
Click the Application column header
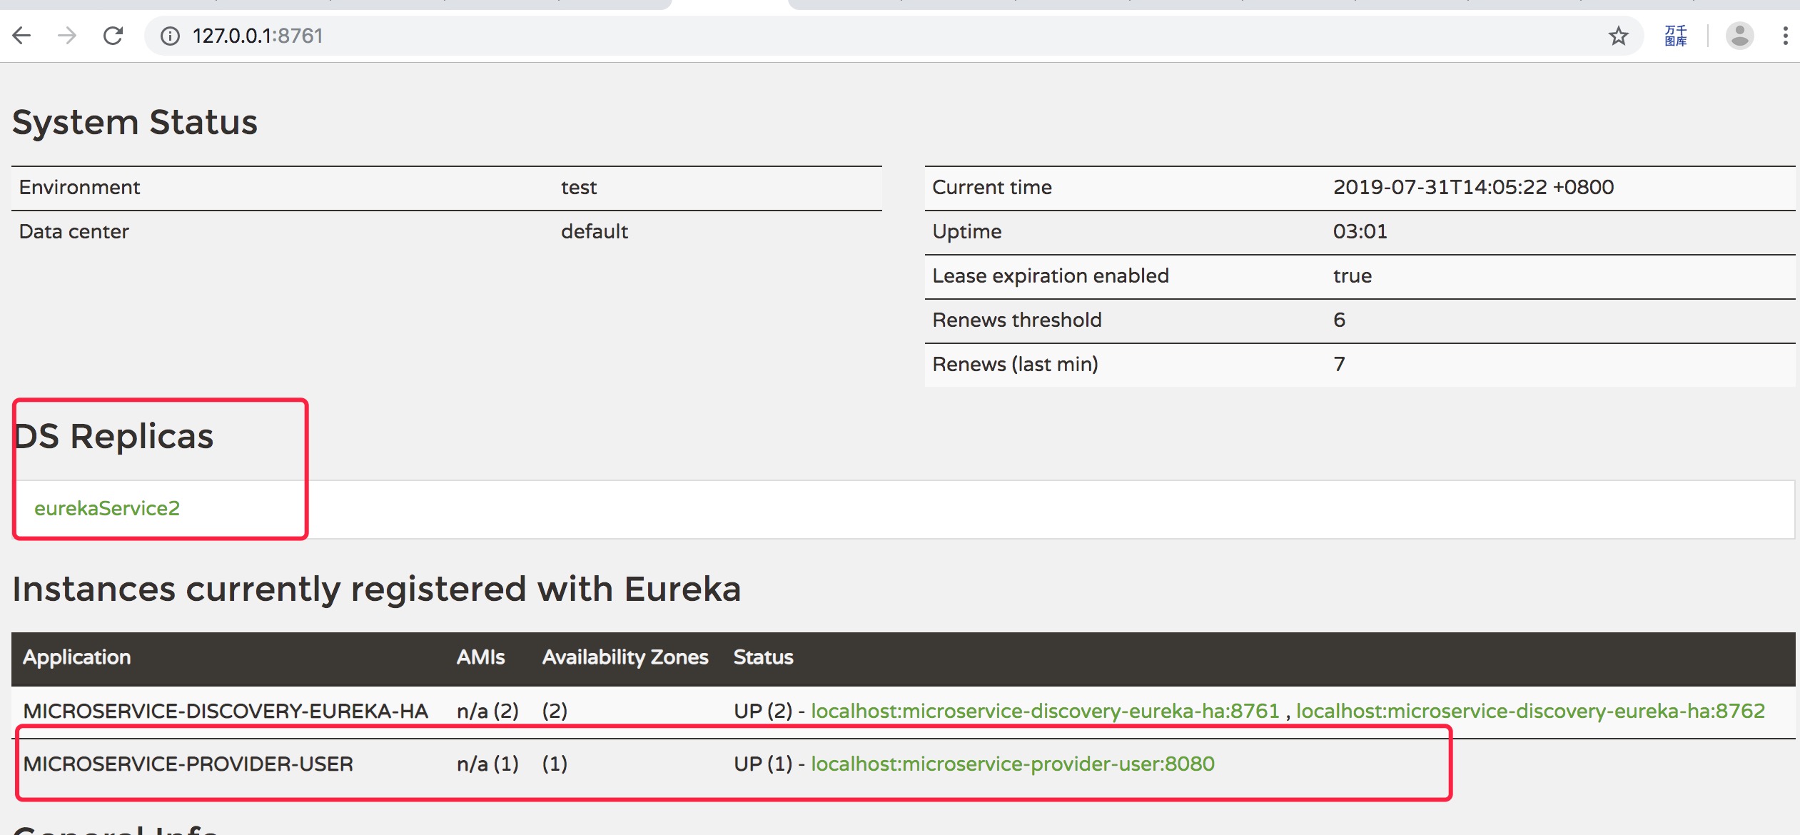coord(77,657)
